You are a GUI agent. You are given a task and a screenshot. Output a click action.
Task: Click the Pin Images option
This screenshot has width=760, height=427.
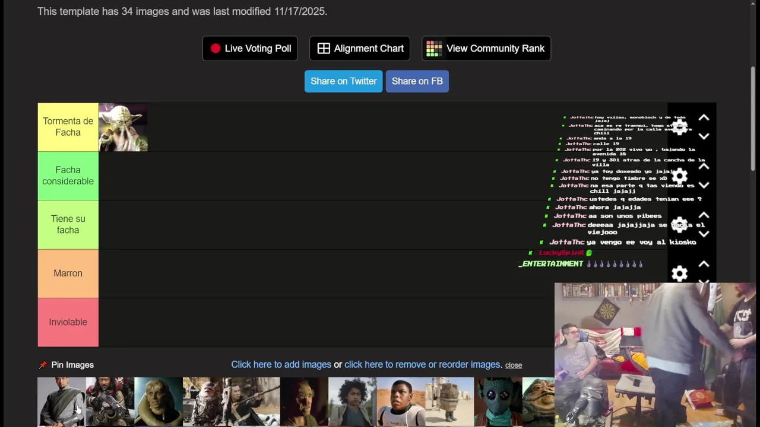(66, 365)
